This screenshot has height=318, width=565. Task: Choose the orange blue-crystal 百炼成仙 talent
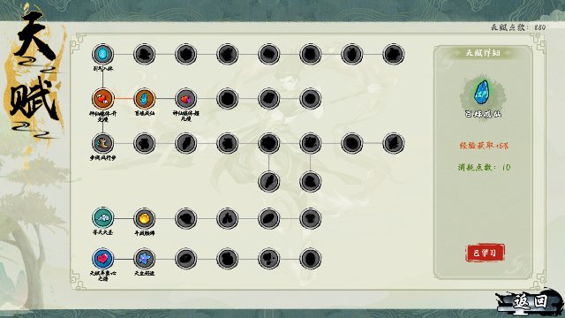click(x=145, y=99)
